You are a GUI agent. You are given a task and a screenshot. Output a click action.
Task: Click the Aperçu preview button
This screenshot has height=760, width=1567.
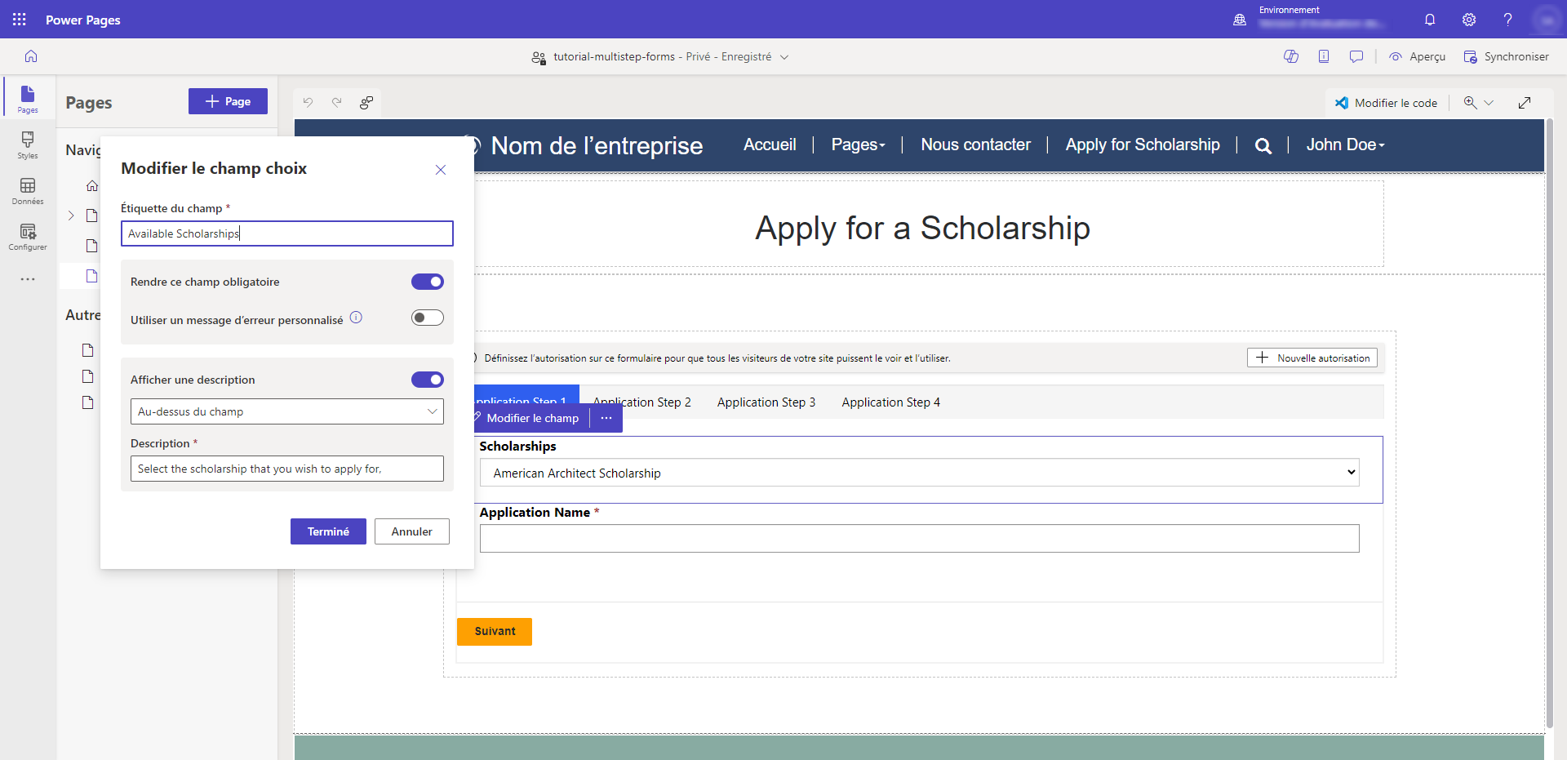pyautogui.click(x=1418, y=56)
